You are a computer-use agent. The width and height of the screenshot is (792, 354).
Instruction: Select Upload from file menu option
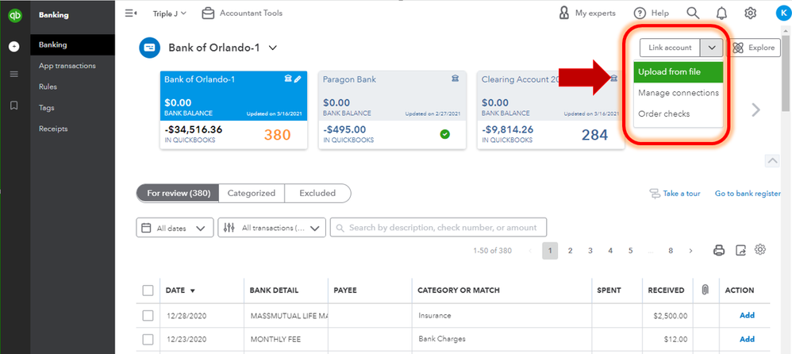coord(678,72)
